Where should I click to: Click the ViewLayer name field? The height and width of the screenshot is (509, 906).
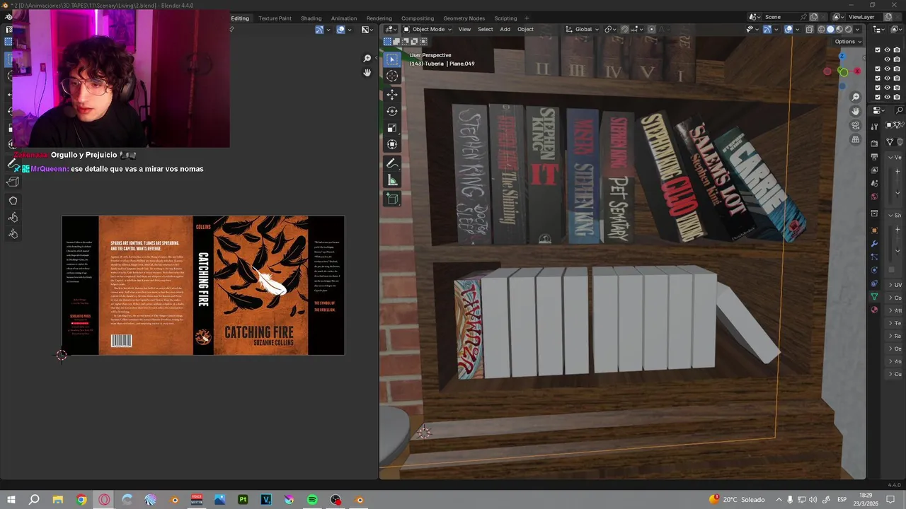[x=863, y=17]
